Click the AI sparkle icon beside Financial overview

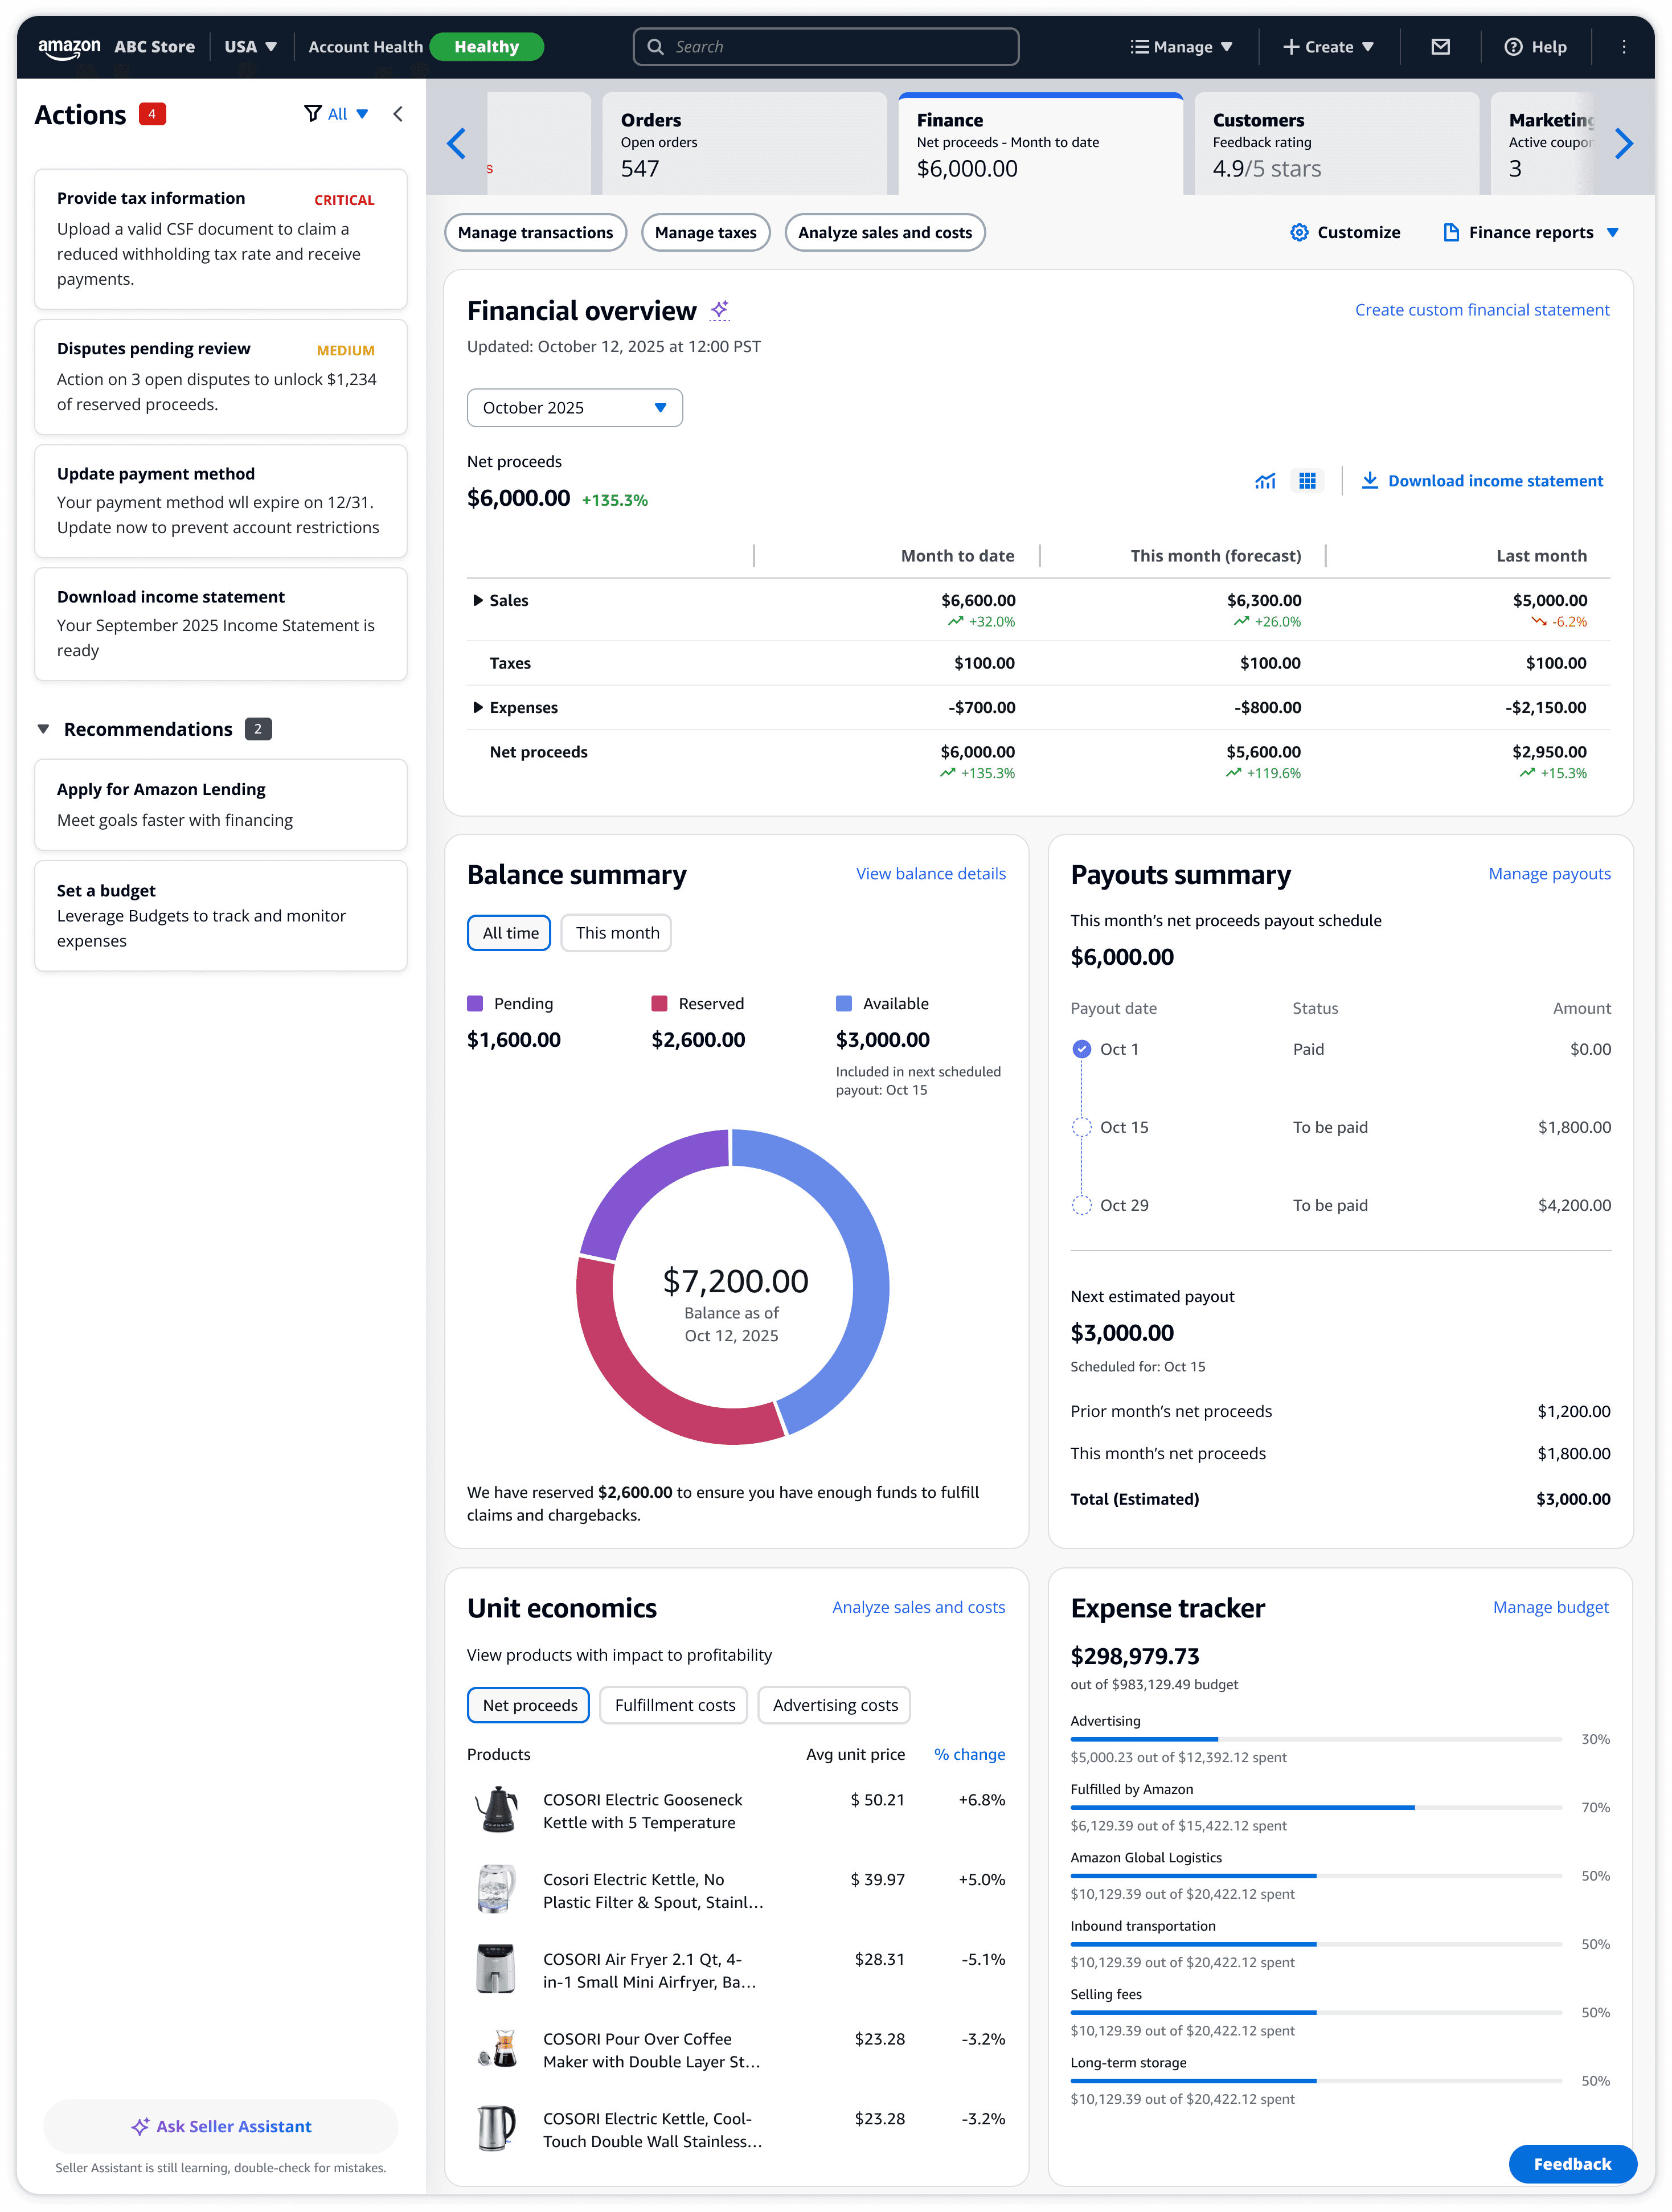720,310
